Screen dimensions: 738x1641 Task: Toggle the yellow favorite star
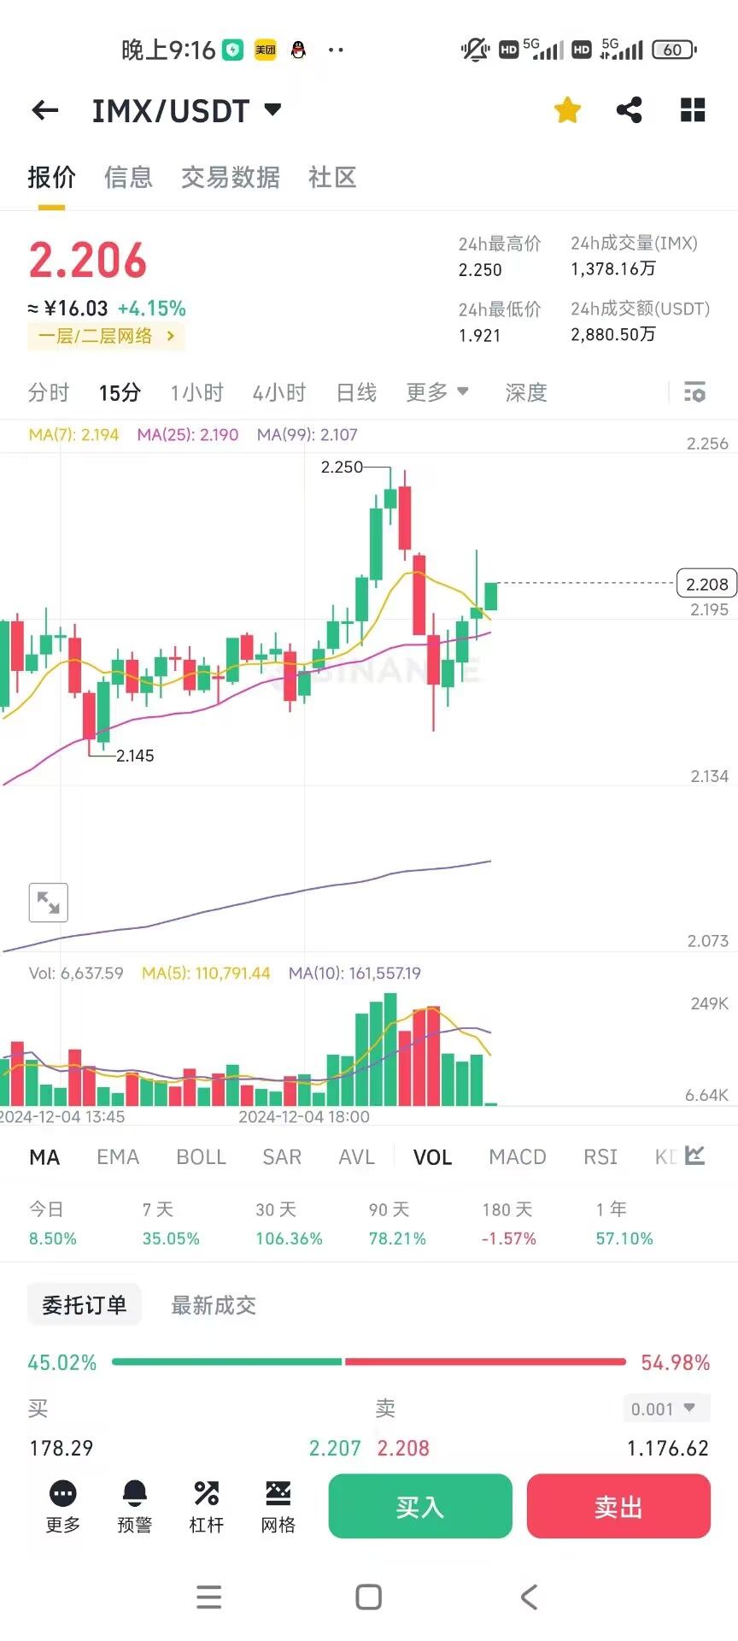click(567, 109)
